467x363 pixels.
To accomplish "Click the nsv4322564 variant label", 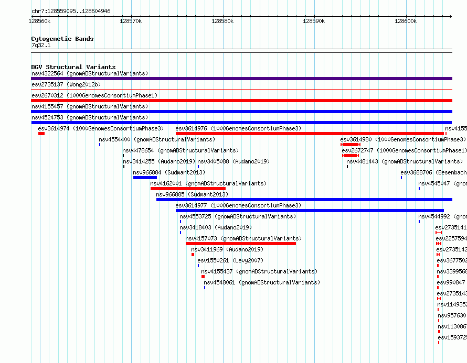I will pos(90,73).
